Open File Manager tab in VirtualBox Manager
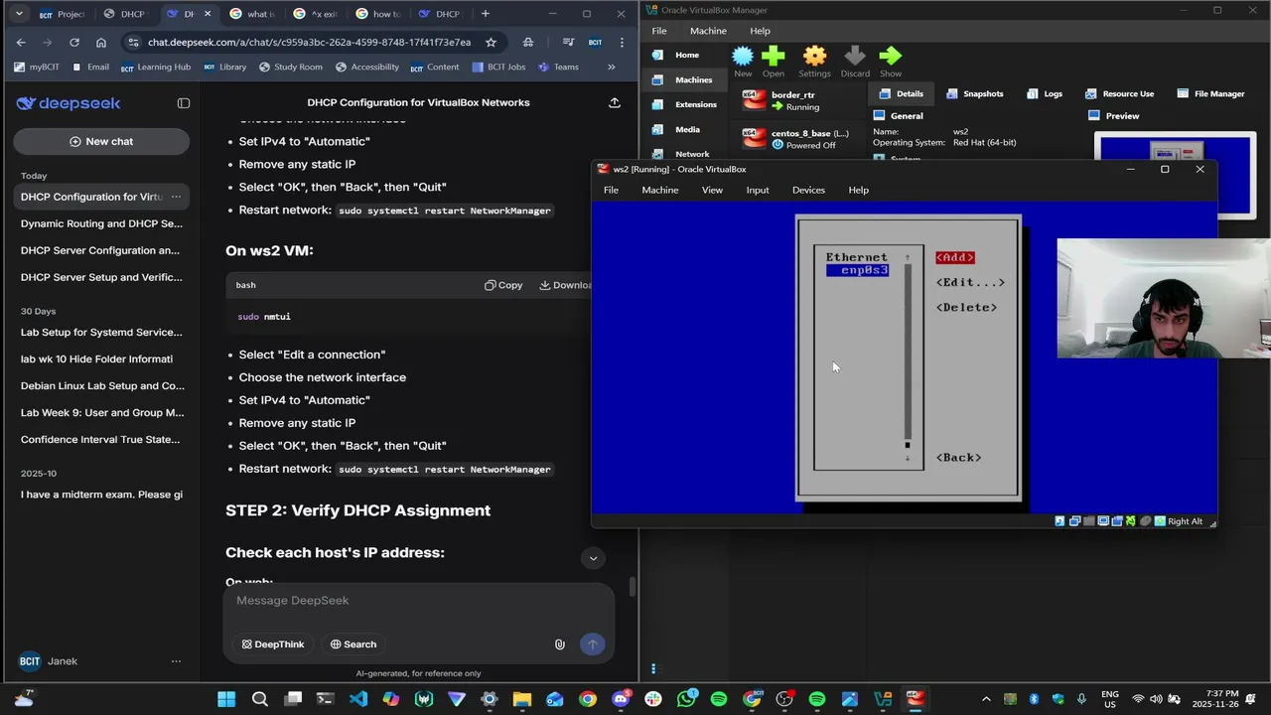1271x715 pixels. 1210,93
